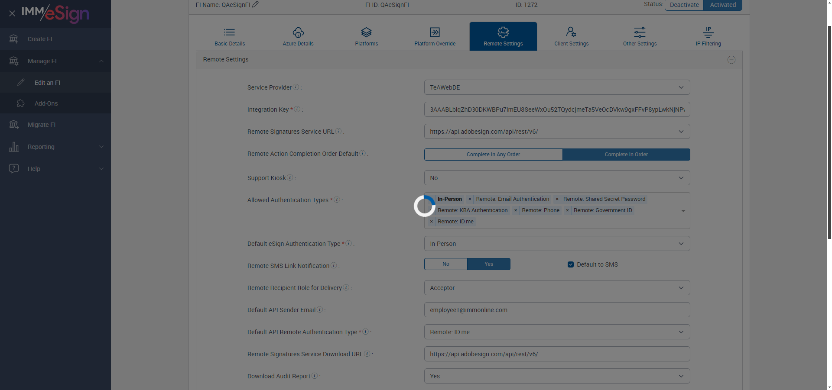This screenshot has height=390, width=832.
Task: Open Create FI in the sidebar
Action: click(55, 39)
